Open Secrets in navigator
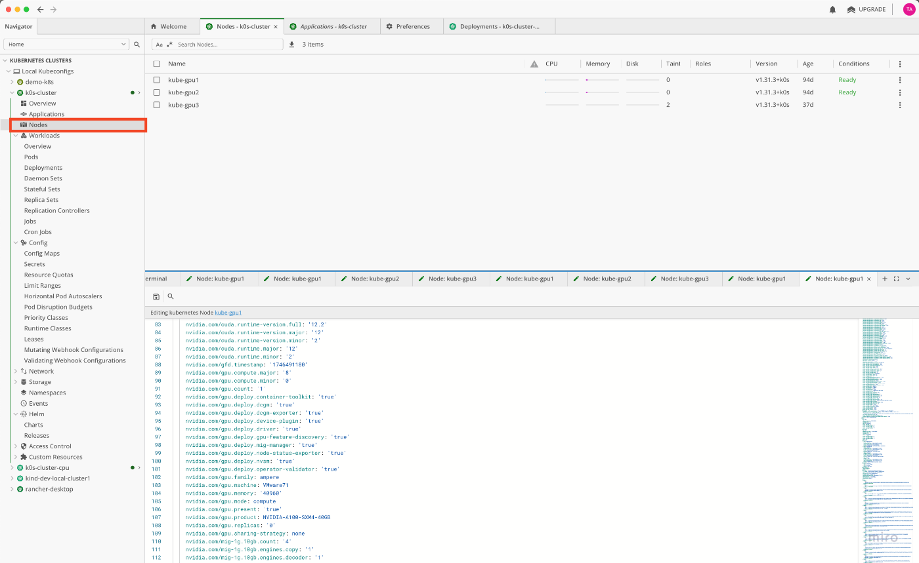Viewport: 919px width, 563px height. (x=35, y=264)
